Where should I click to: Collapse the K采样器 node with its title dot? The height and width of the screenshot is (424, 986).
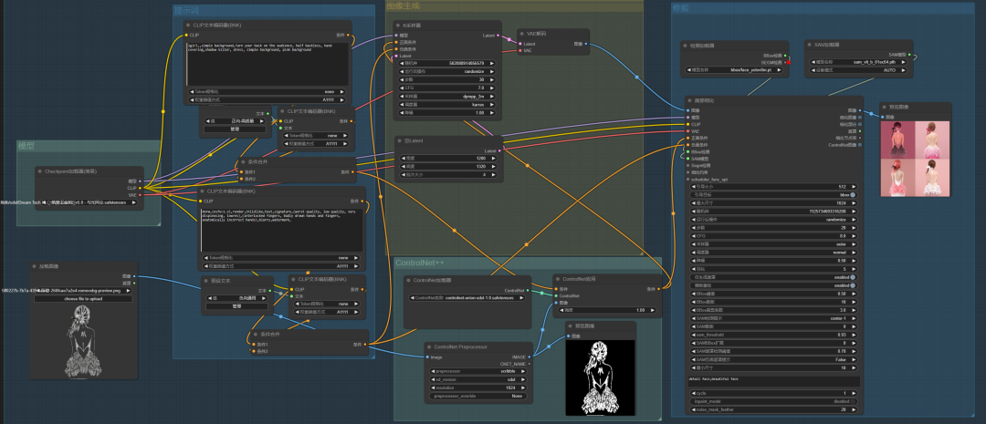[x=399, y=26]
